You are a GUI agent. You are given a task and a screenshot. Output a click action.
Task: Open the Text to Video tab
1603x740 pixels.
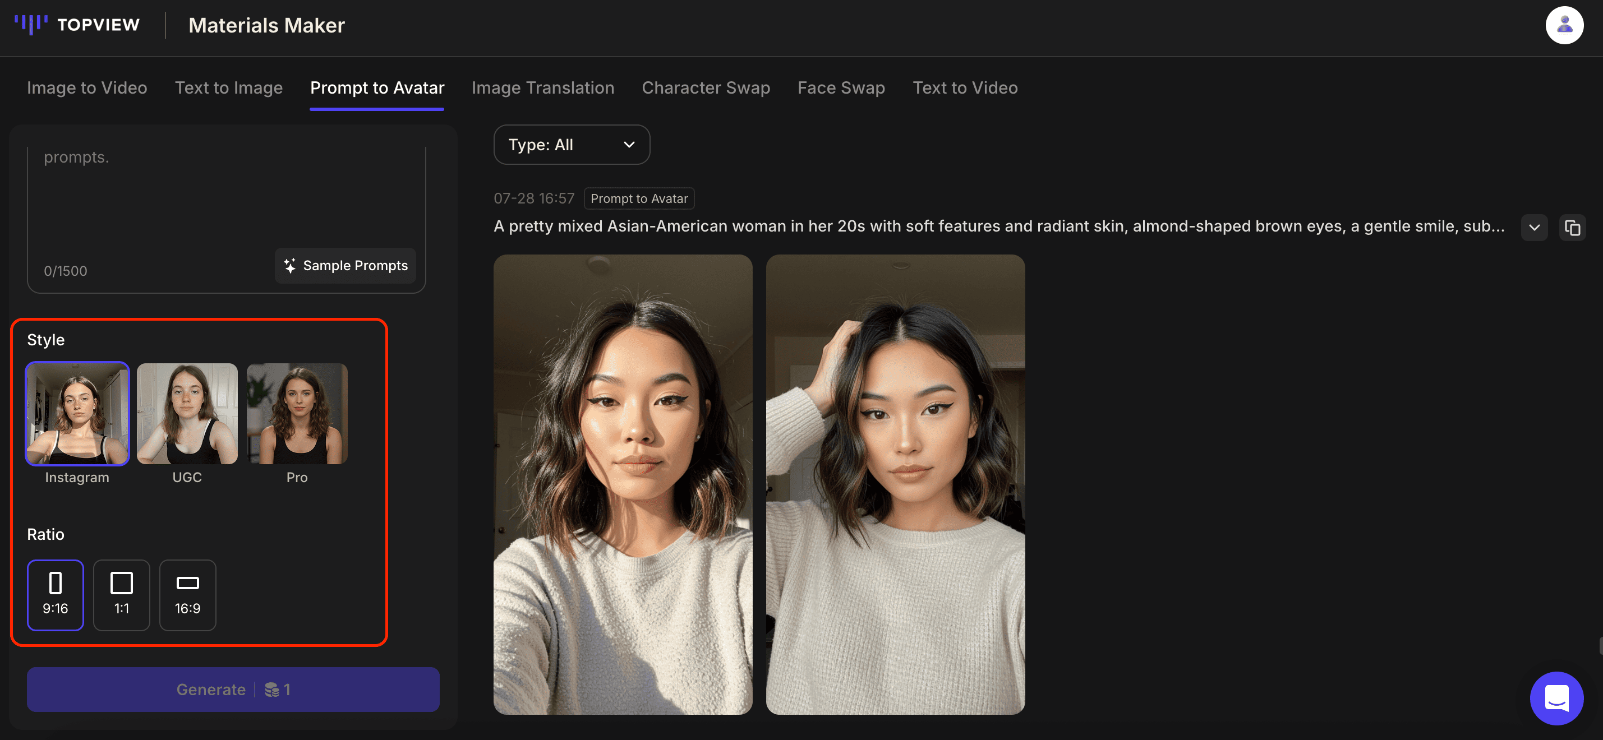[965, 87]
